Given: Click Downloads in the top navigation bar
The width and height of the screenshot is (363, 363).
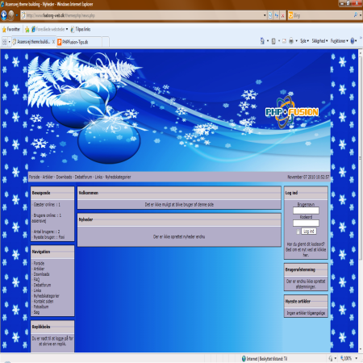Looking at the screenshot, I should coord(64,177).
